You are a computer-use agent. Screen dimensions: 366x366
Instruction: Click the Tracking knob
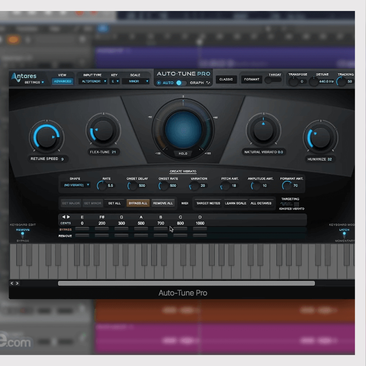pyautogui.click(x=341, y=81)
